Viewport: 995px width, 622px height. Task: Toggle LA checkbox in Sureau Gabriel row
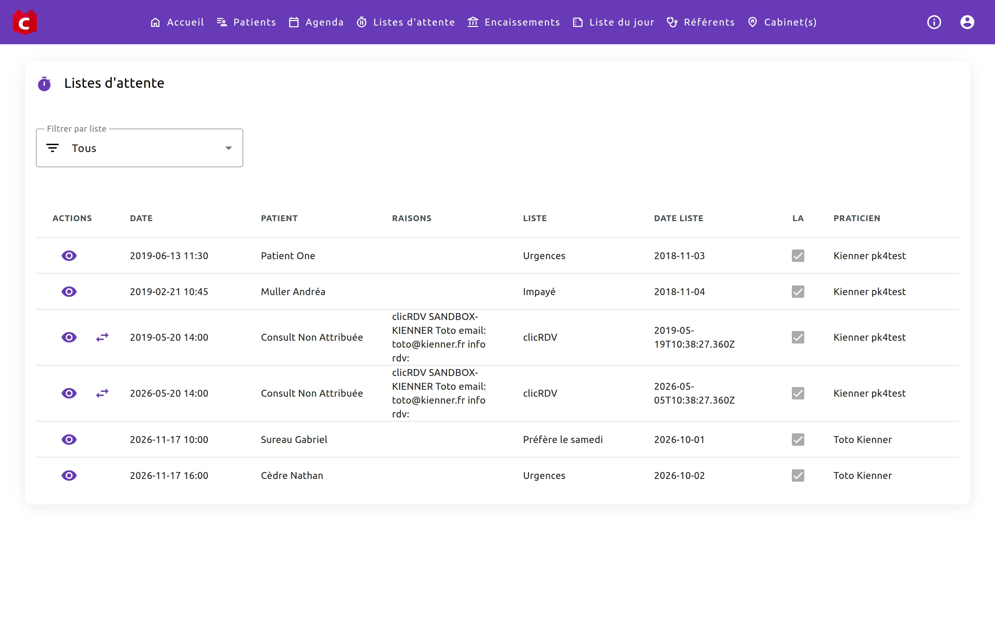click(798, 440)
